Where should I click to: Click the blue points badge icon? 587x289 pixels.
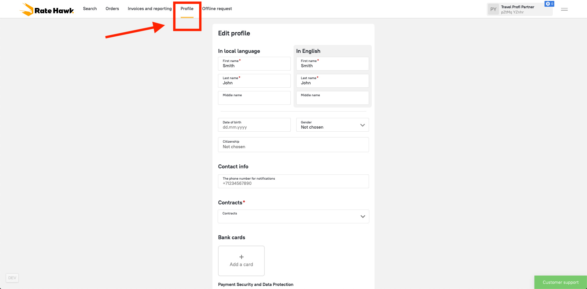[549, 4]
